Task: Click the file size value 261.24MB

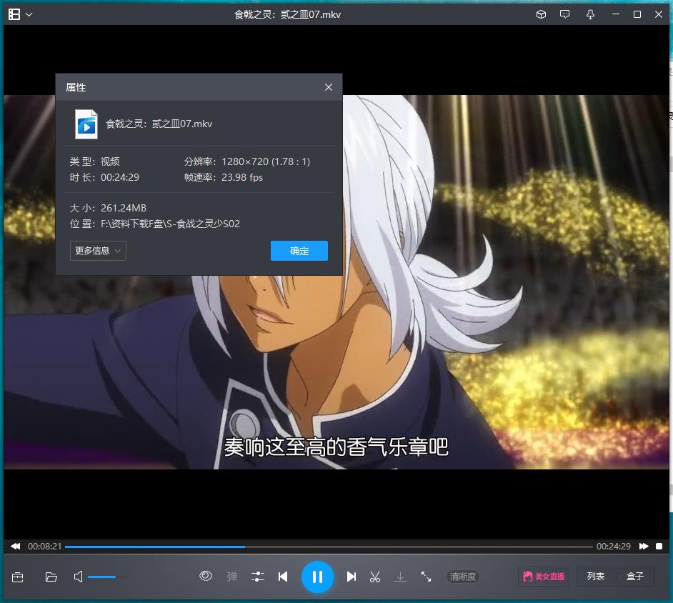Action: tap(124, 208)
